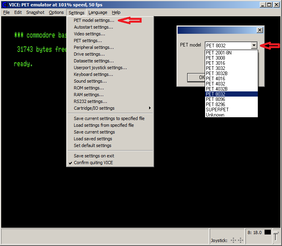The image size is (282, 246).
Task: Open RAM settings
Action: [110, 95]
